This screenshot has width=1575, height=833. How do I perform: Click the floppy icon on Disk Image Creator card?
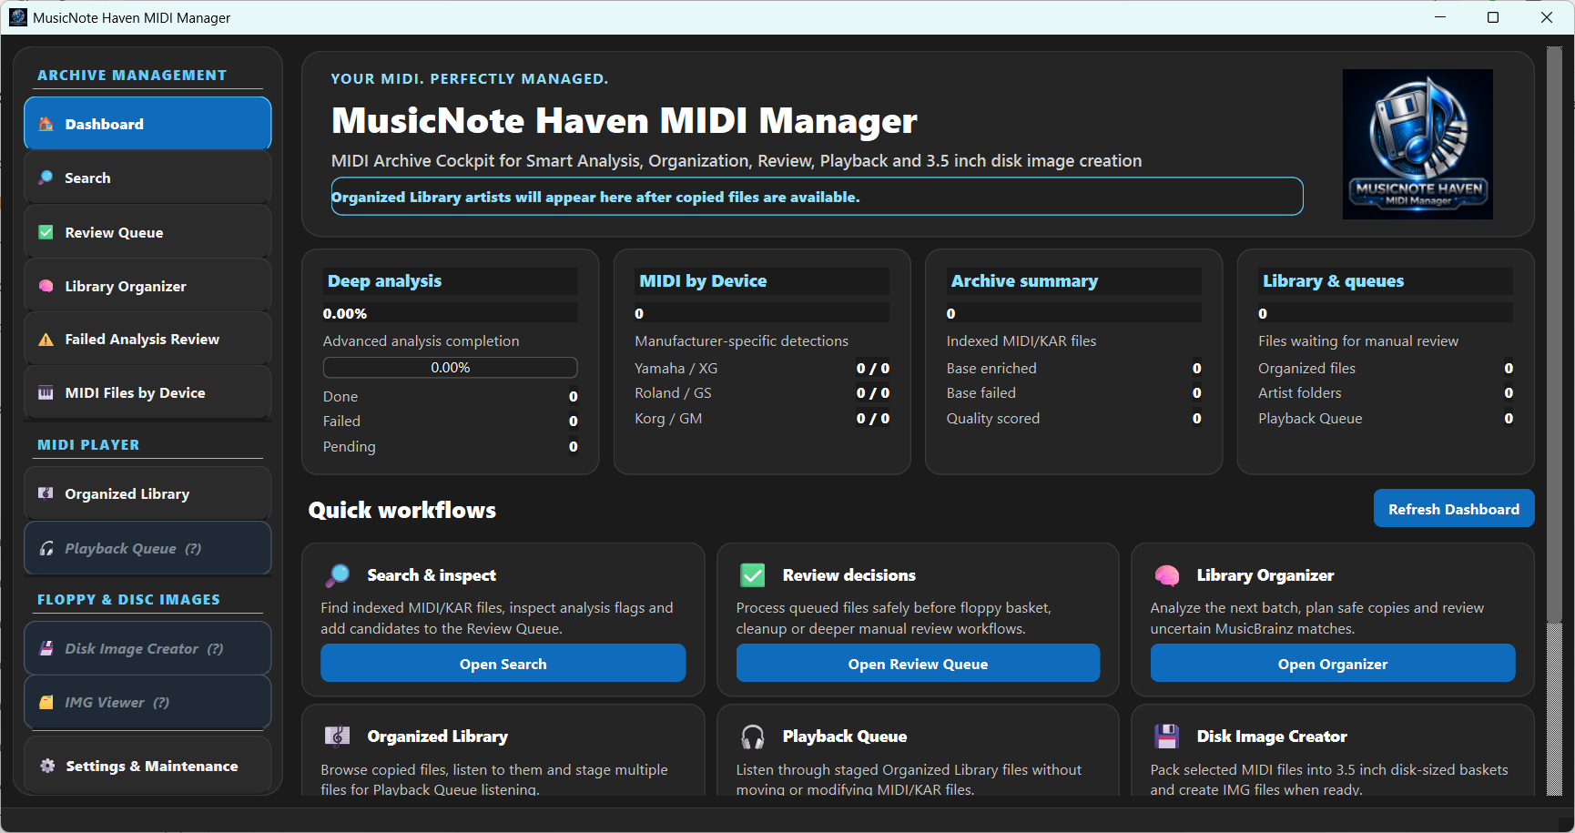(1167, 736)
